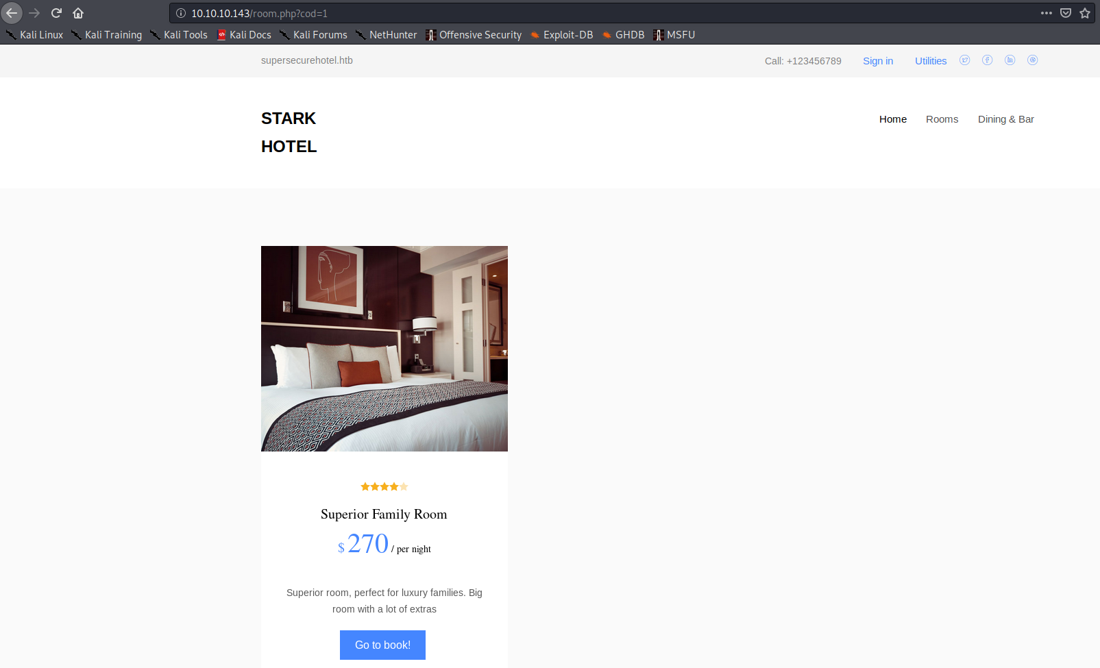Open the Dining & Bar section
Viewport: 1100px width, 668px height.
pos(1005,119)
